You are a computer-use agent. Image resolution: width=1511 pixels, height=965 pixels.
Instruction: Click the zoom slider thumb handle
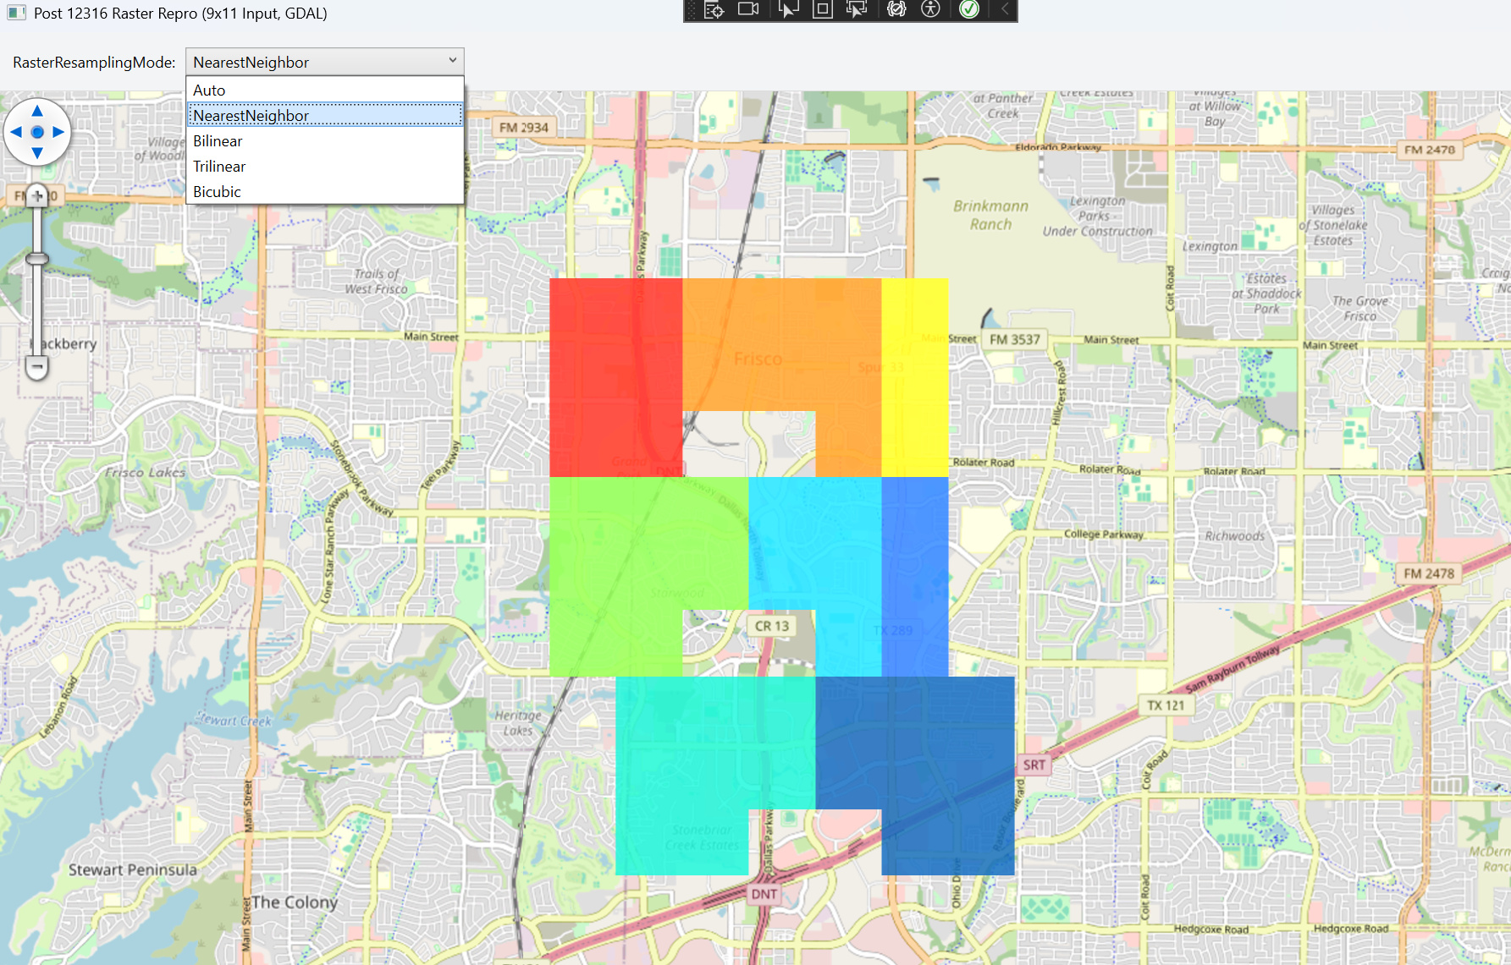[37, 259]
